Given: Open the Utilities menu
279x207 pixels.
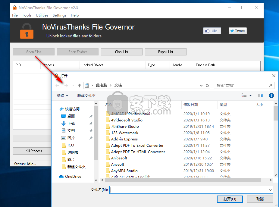Looking at the screenshot, I should 42,15.
